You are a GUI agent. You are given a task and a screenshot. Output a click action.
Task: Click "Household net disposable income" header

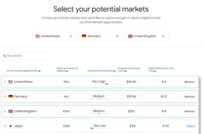[129, 69]
